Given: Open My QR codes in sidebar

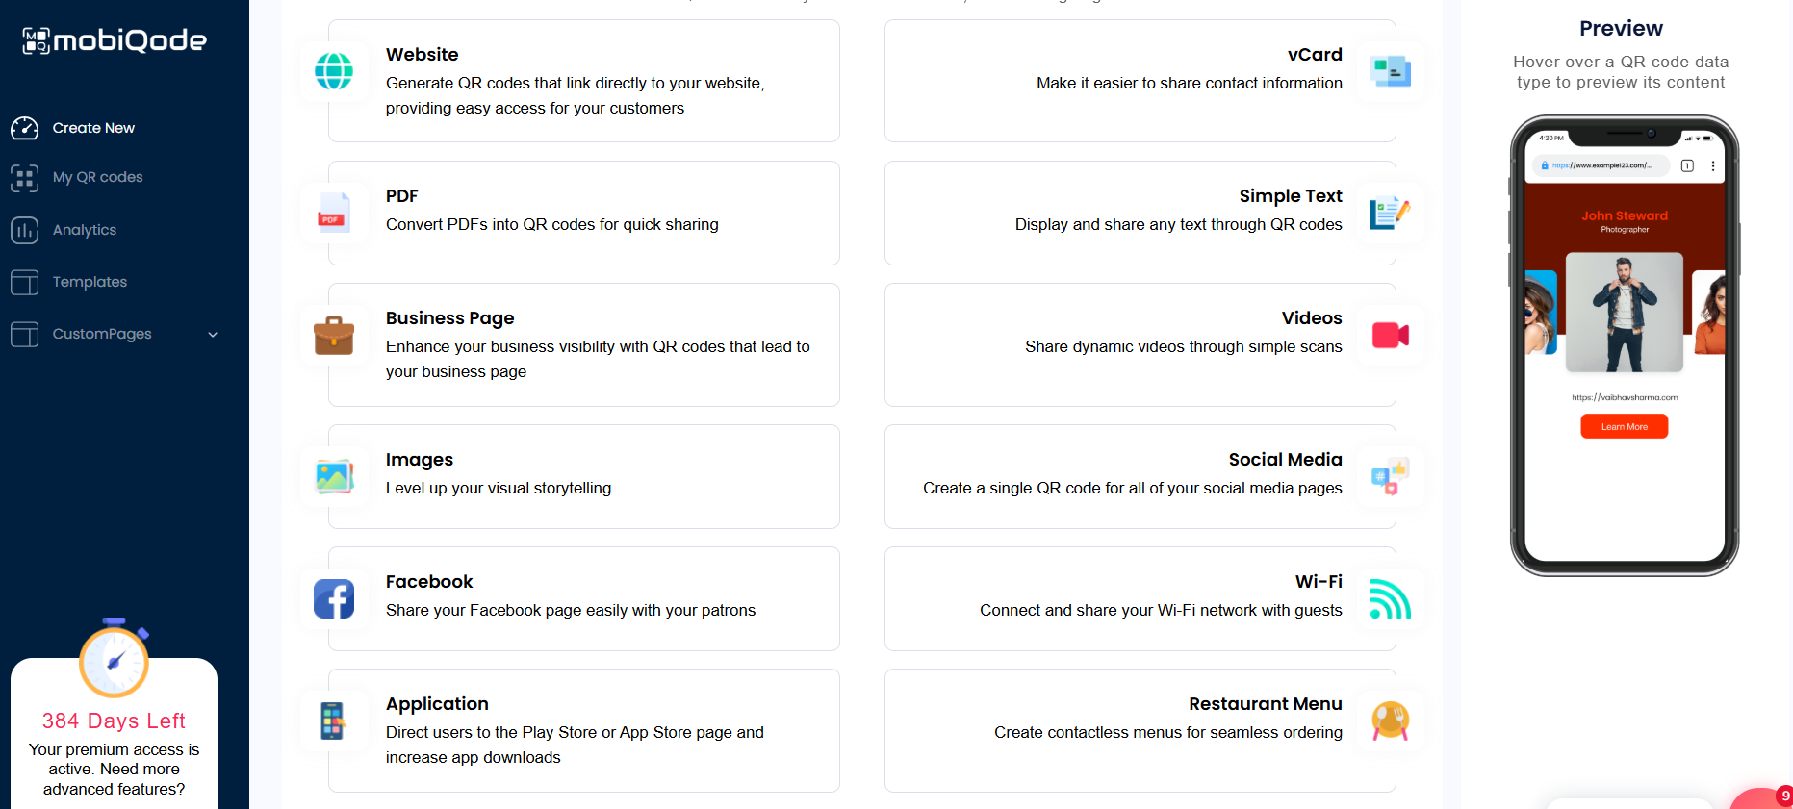Looking at the screenshot, I should tap(97, 177).
